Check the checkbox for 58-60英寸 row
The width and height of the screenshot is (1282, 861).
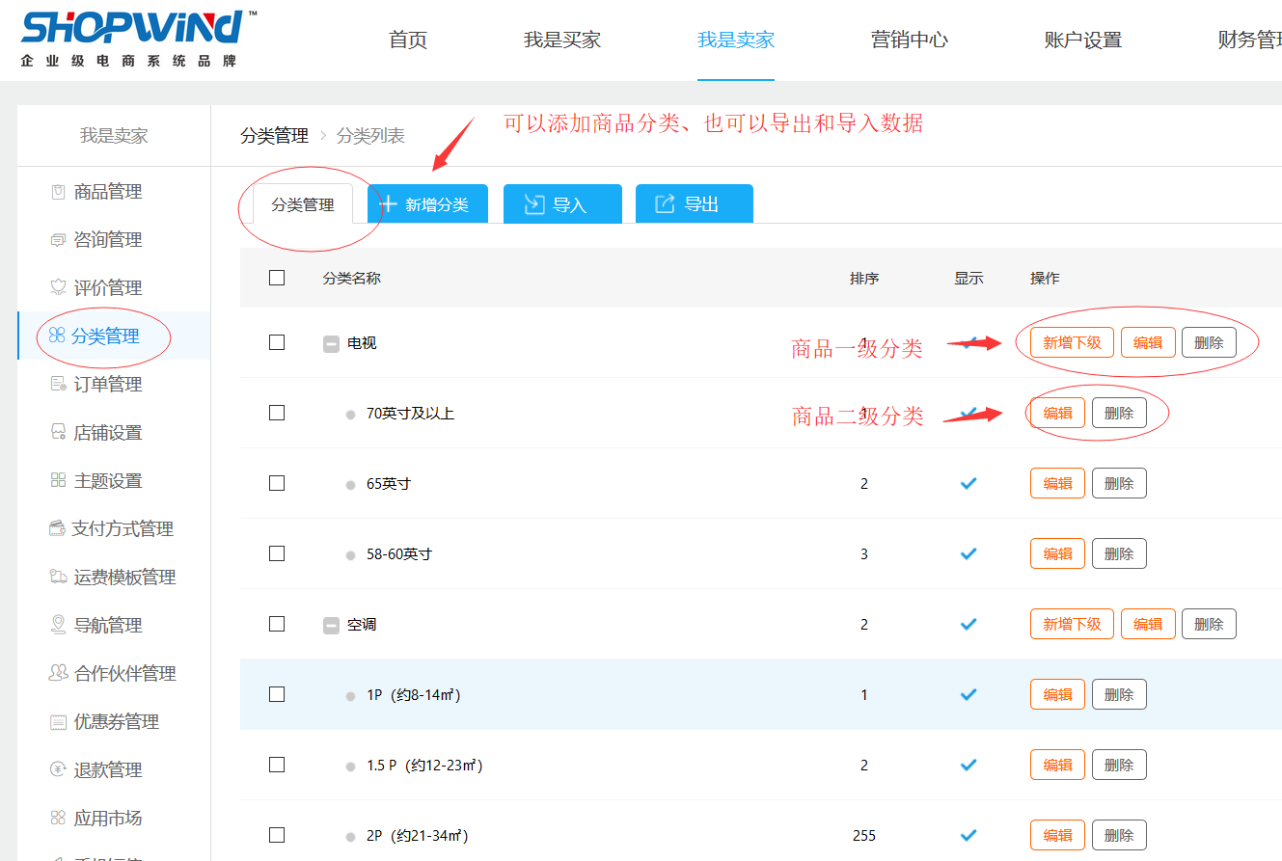pyautogui.click(x=277, y=553)
